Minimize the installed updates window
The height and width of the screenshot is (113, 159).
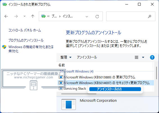coord(127,4)
